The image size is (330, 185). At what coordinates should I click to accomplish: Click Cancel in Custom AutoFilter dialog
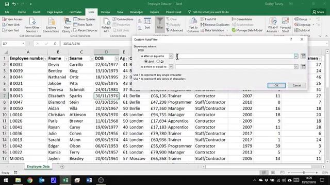[297, 85]
